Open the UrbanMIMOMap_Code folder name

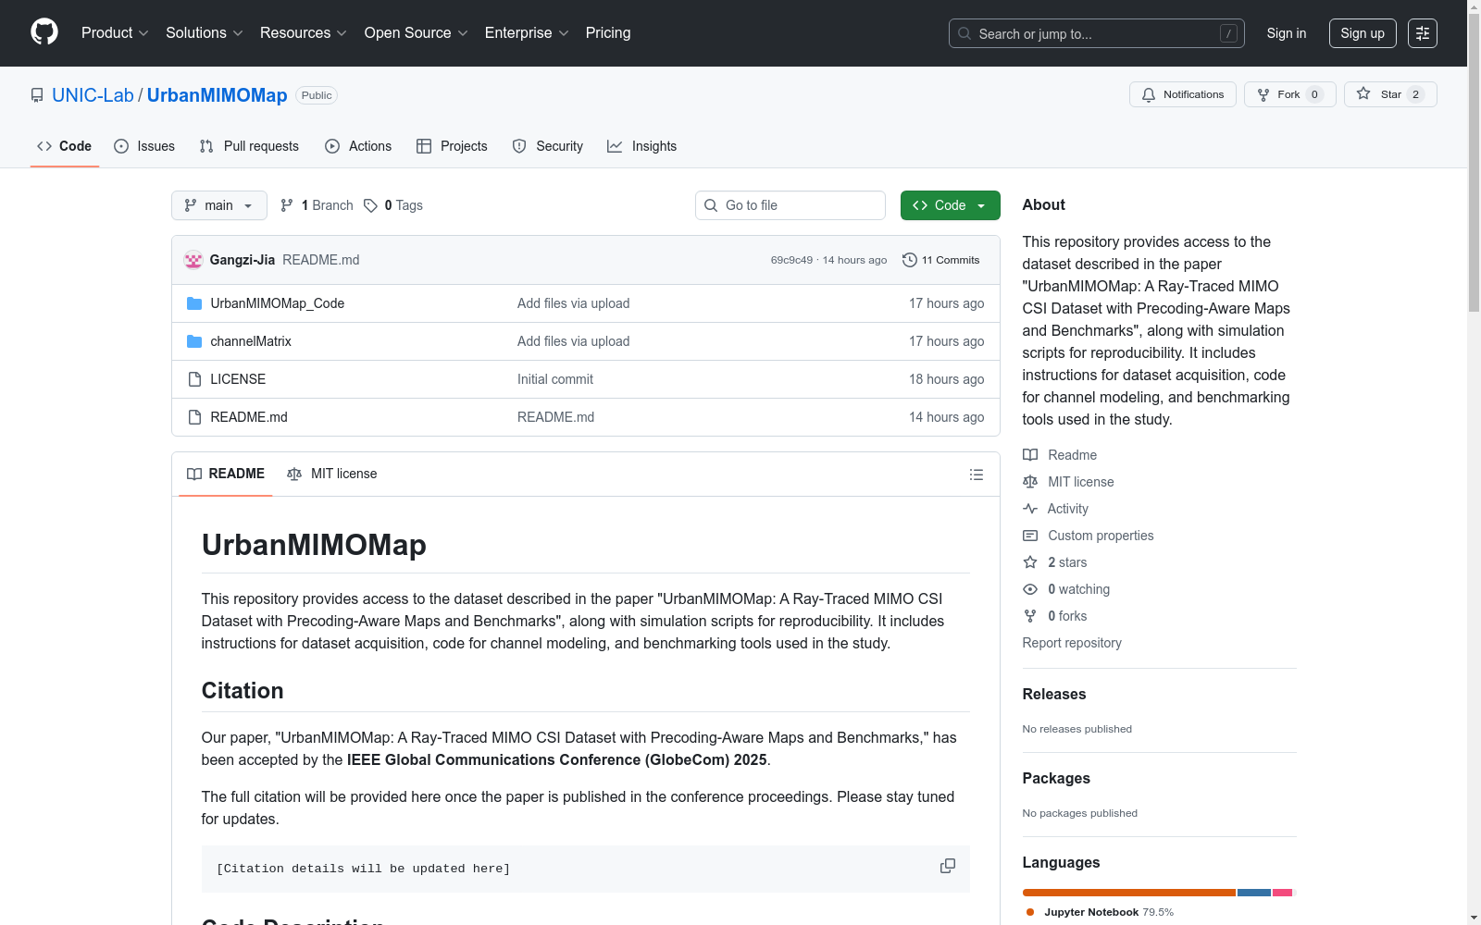(x=278, y=303)
